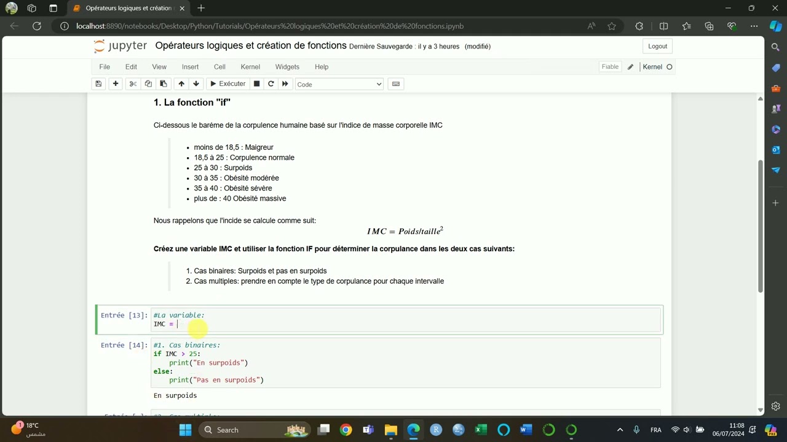
Task: Restart kernel and run all cells icon
Action: pyautogui.click(x=285, y=83)
